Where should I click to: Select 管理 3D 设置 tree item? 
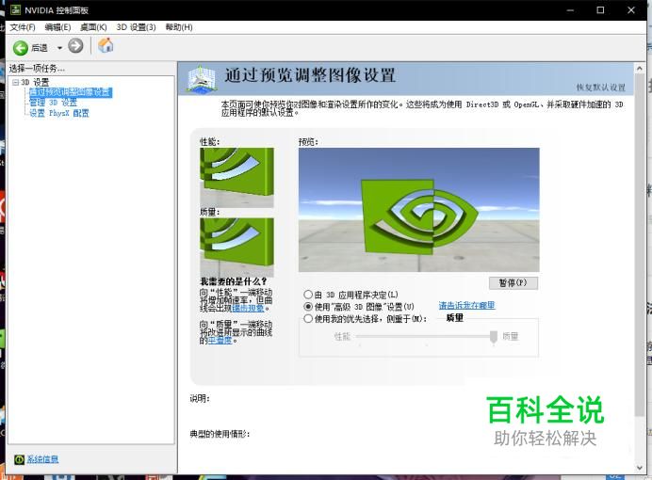click(53, 103)
